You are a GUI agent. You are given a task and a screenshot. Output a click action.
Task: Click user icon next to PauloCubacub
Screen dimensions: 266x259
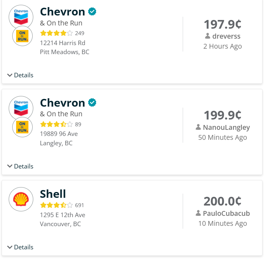[198, 213]
